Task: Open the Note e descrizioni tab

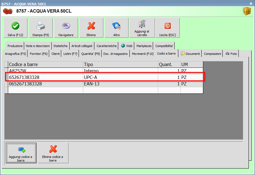Action: 38,46
